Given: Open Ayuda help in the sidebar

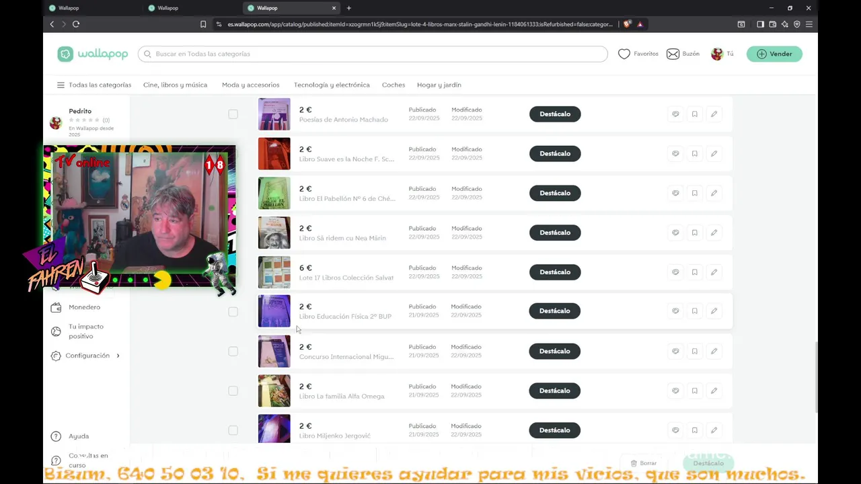Looking at the screenshot, I should coord(70,436).
